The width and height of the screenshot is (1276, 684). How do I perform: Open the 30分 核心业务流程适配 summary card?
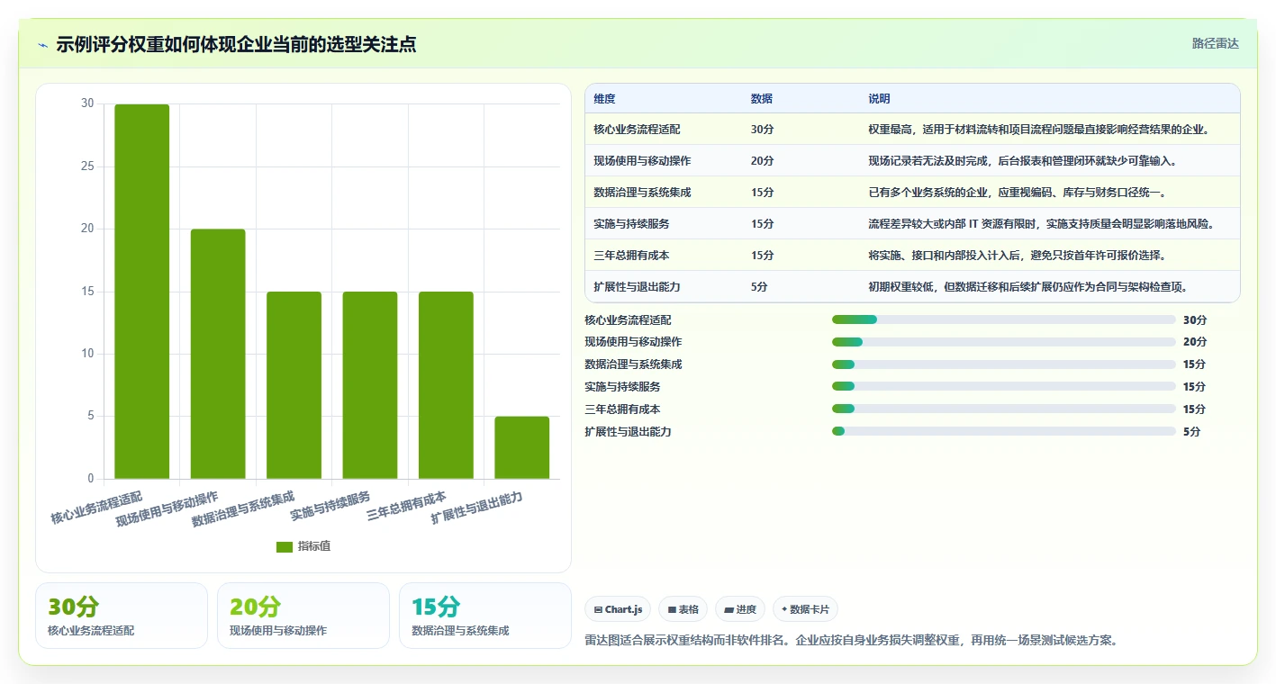[122, 616]
